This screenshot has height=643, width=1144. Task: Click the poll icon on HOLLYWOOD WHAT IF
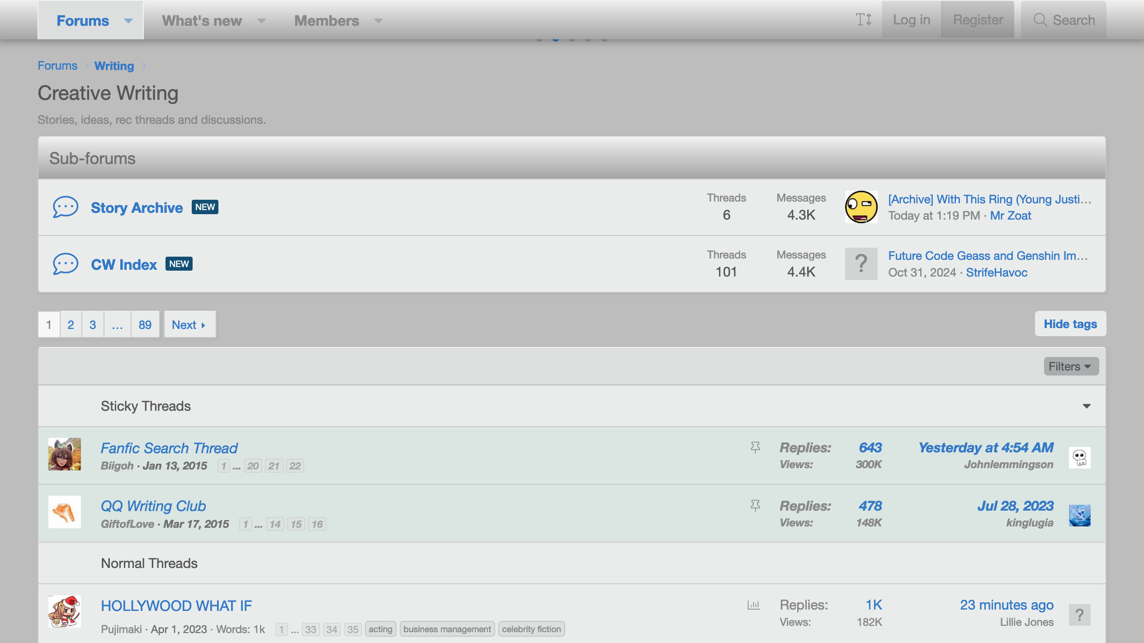click(x=753, y=605)
